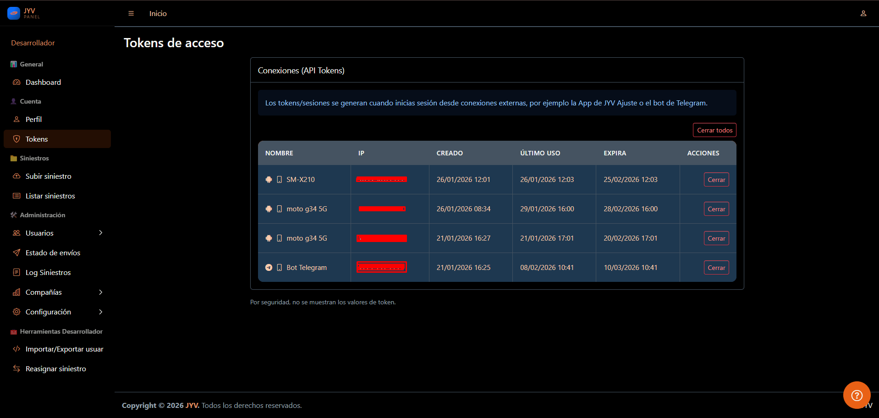Click the Inicio breadcrumb link
This screenshot has width=879, height=418.
click(x=158, y=14)
